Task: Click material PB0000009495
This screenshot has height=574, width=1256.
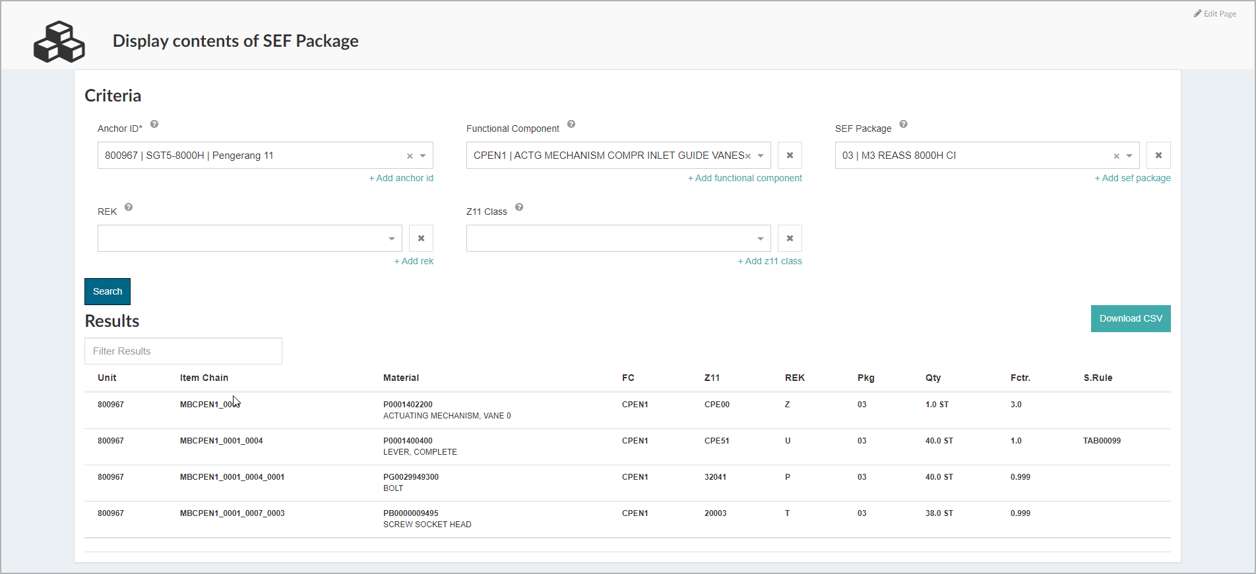Action: click(411, 513)
